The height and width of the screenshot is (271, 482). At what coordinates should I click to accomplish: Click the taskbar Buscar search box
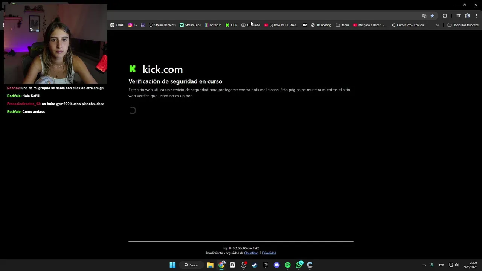click(x=192, y=265)
